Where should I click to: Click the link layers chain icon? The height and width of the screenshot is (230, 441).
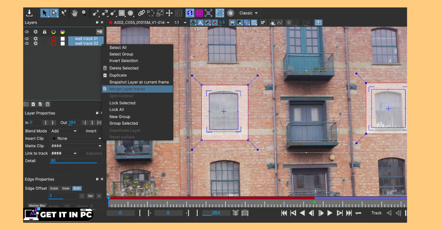coord(141,13)
